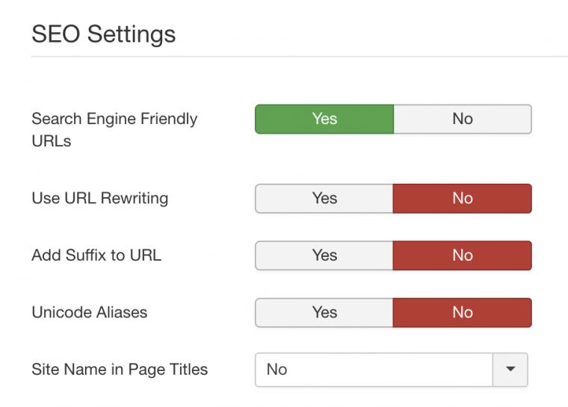This screenshot has height=407, width=568.
Task: Click the Add Suffix to URL label
Action: [x=96, y=255]
